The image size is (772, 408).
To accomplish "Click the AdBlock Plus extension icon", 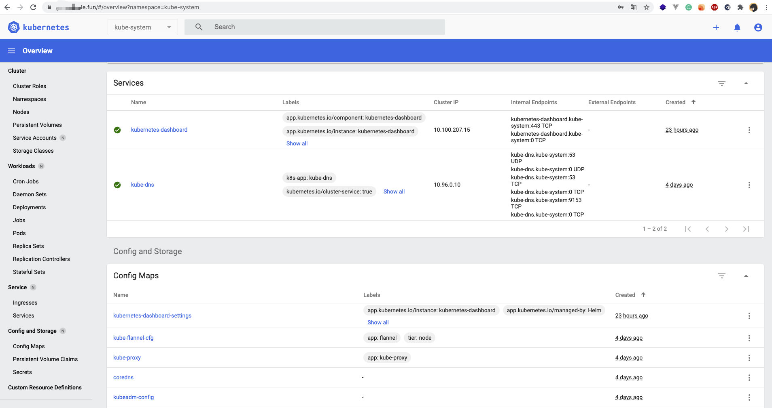I will (x=715, y=7).
